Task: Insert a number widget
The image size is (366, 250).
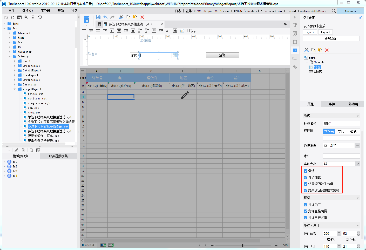Action: coord(126,31)
